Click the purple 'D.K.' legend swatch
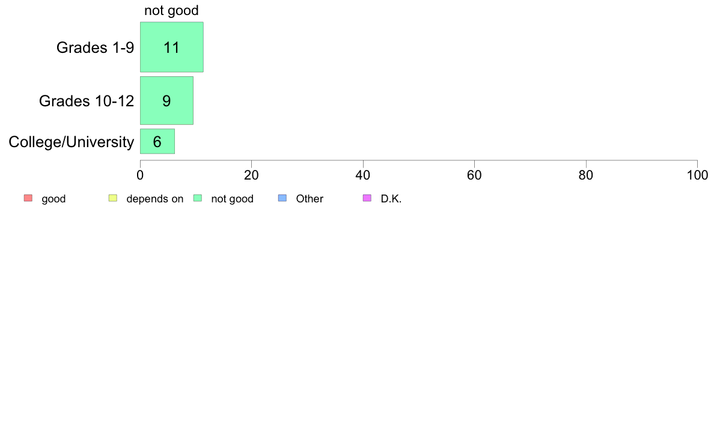This screenshot has height=442, width=714. pyautogui.click(x=367, y=199)
